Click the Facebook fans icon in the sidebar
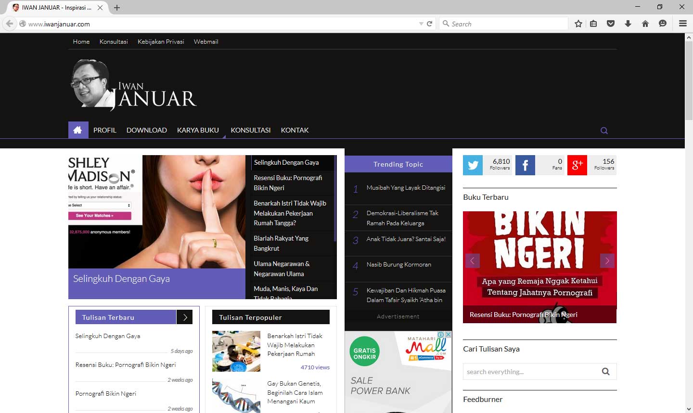 (x=525, y=165)
